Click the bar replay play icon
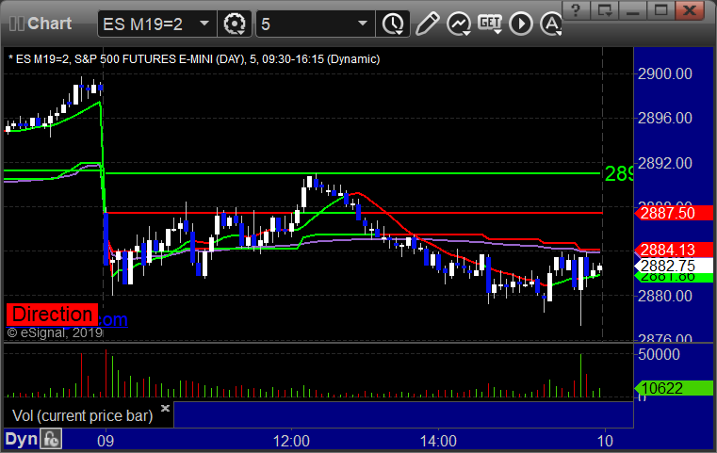The width and height of the screenshot is (717, 453). click(x=521, y=24)
